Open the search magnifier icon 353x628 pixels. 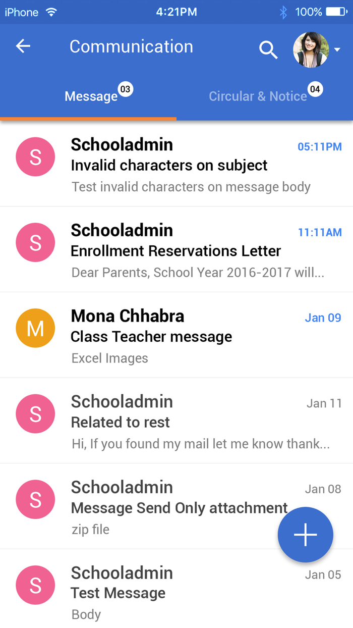[268, 49]
